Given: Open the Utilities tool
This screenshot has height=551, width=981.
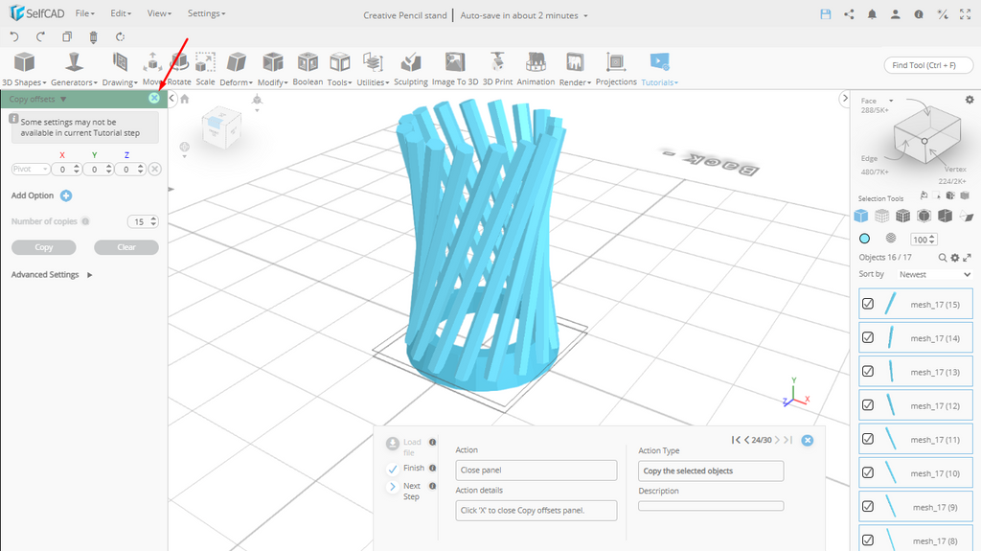Looking at the screenshot, I should click(373, 69).
